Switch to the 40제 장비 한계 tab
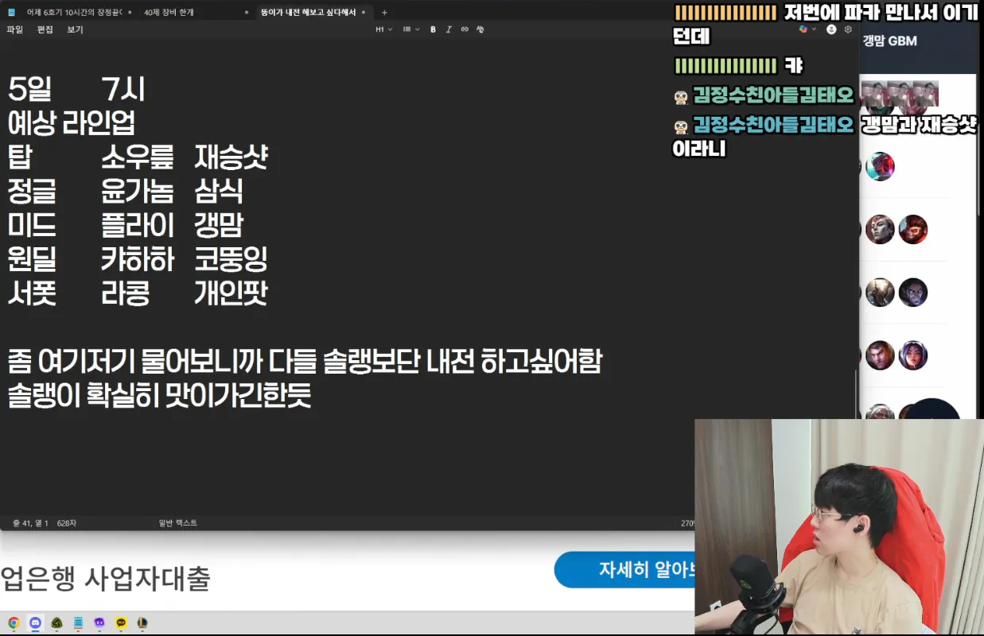984x636 pixels. click(169, 12)
